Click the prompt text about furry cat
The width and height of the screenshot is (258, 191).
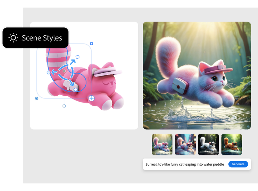(x=185, y=164)
